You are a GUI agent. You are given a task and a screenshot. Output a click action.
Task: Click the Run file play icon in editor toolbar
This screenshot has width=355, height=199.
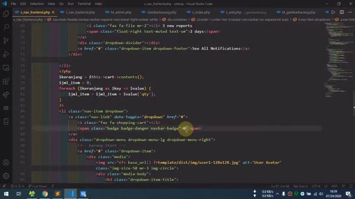[333, 12]
